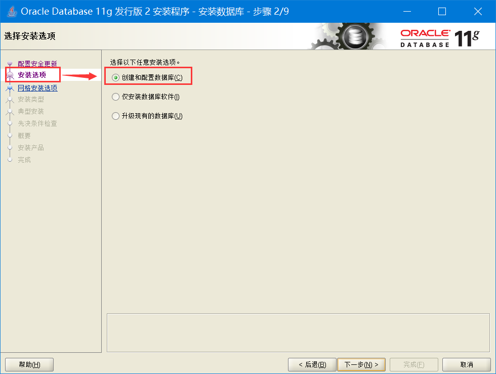Close the Oracle installer window

point(478,11)
